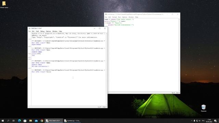The height and width of the screenshot is (123, 219).
Task: Click the first RESTART line in the shell
Action: [x=68, y=41]
